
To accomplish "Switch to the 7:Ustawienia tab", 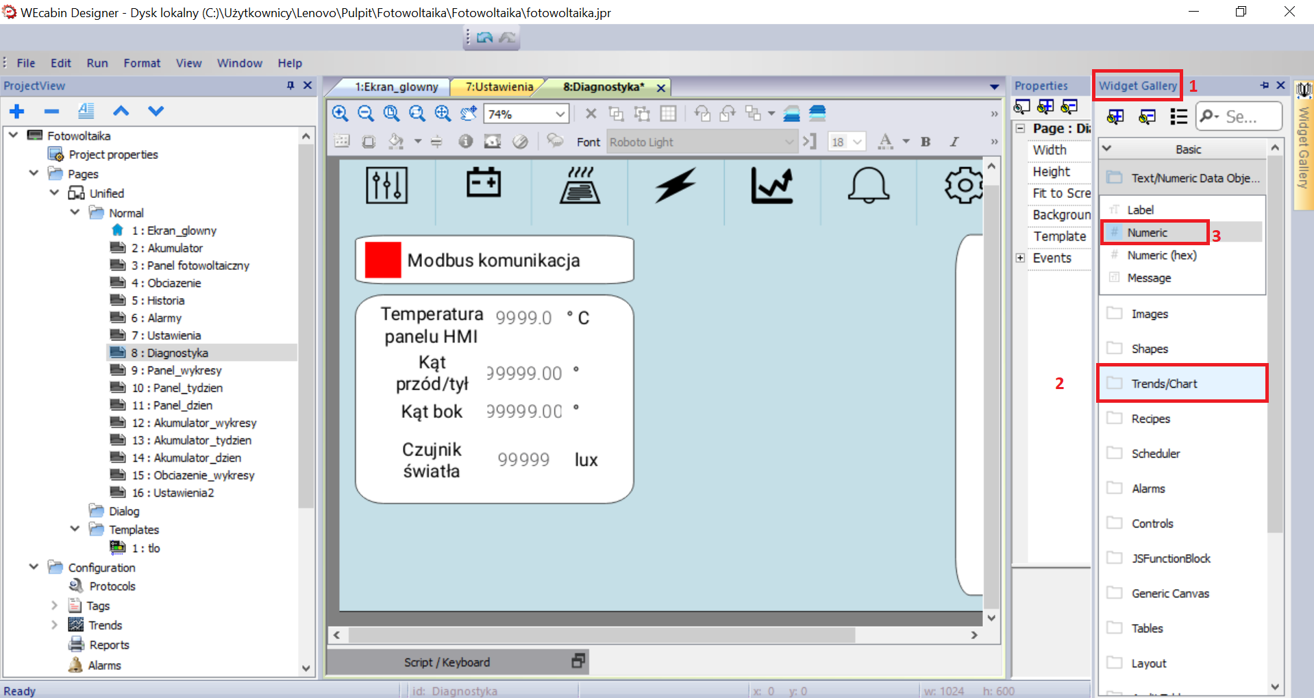I will tap(499, 87).
